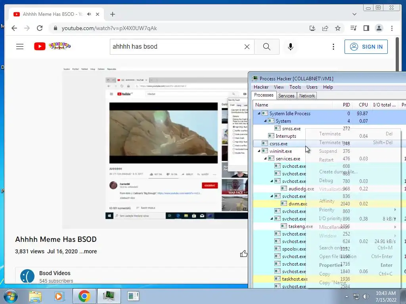The height and width of the screenshot is (304, 406).
Task: Go to the YouTube home logo
Action: point(52,46)
